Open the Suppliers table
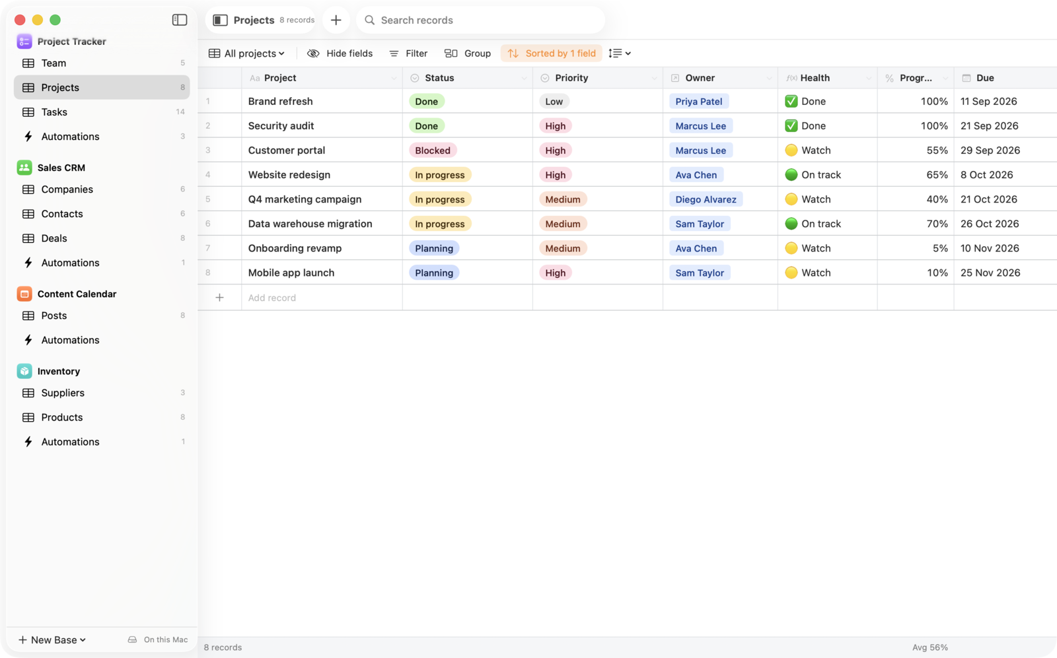This screenshot has height=658, width=1057. pyautogui.click(x=102, y=393)
